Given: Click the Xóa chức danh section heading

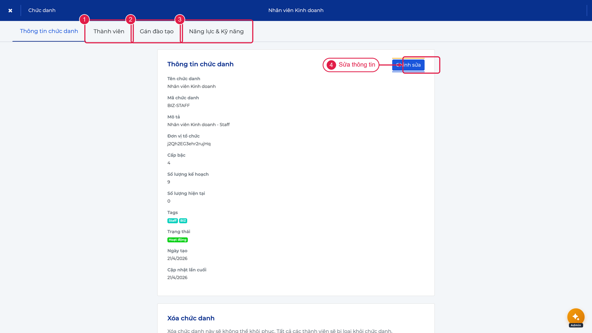Looking at the screenshot, I should (191, 318).
